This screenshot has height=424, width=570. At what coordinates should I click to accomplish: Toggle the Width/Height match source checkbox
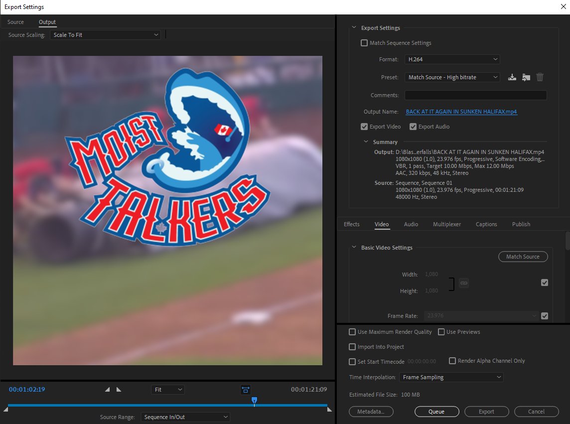545,283
